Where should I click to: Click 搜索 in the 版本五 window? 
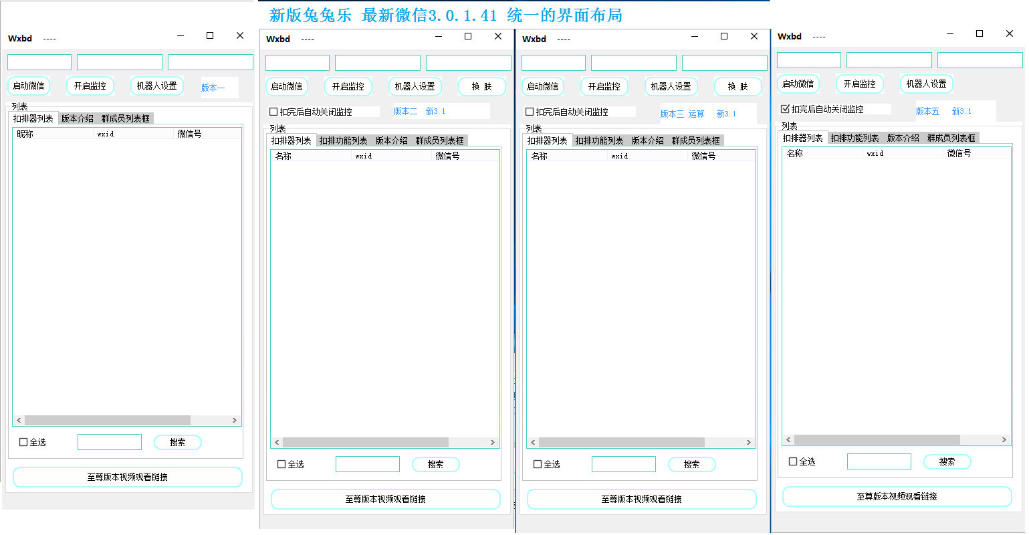pyautogui.click(x=947, y=461)
